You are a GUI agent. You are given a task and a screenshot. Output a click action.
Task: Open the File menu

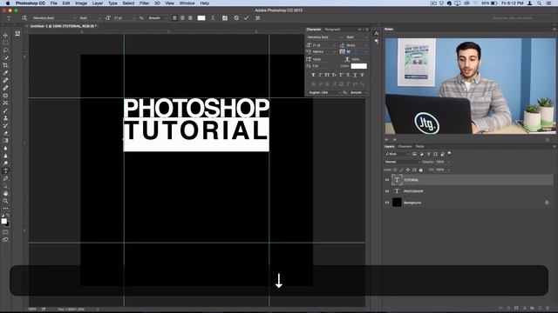pos(54,3)
